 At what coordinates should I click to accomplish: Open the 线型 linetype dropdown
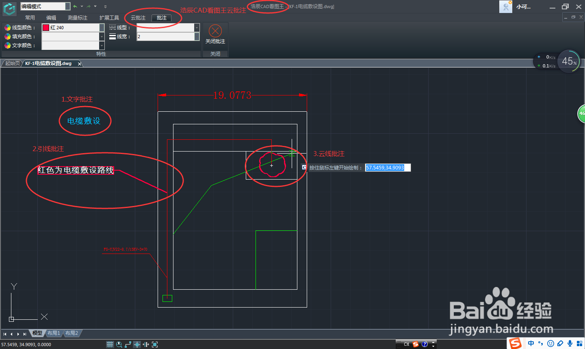click(x=197, y=28)
